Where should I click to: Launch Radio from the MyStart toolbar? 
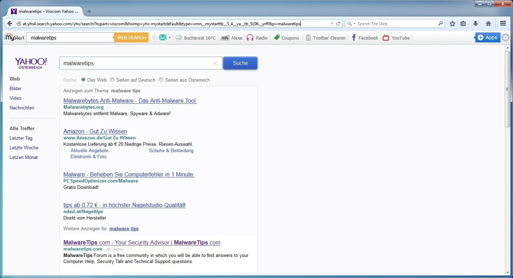point(257,38)
